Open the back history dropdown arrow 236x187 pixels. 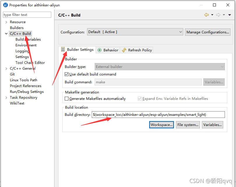tap(212, 15)
